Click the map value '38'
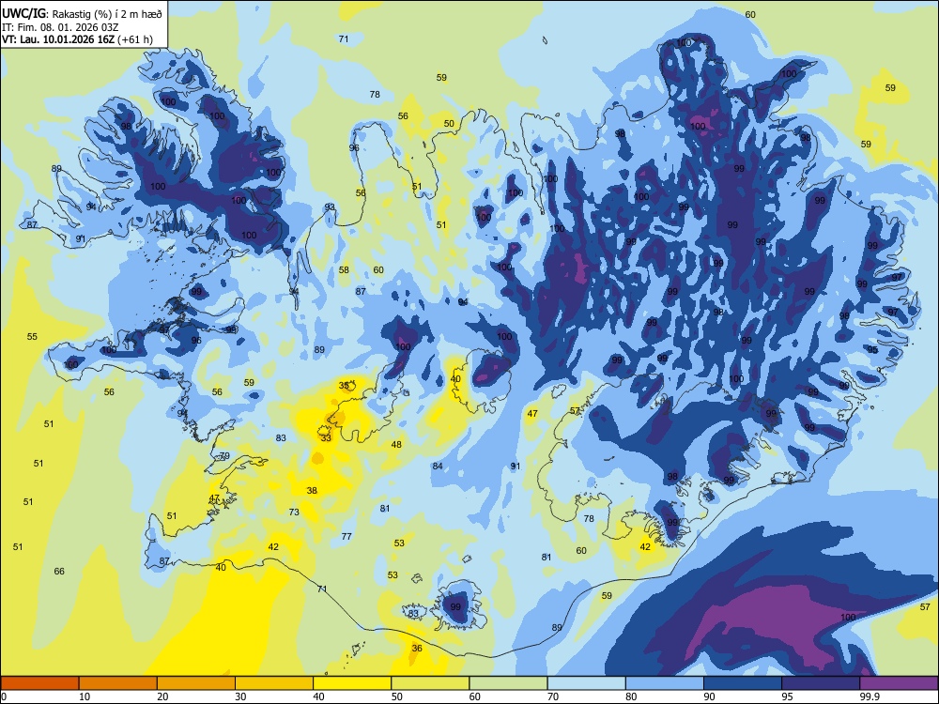This screenshot has width=939, height=704. point(312,491)
